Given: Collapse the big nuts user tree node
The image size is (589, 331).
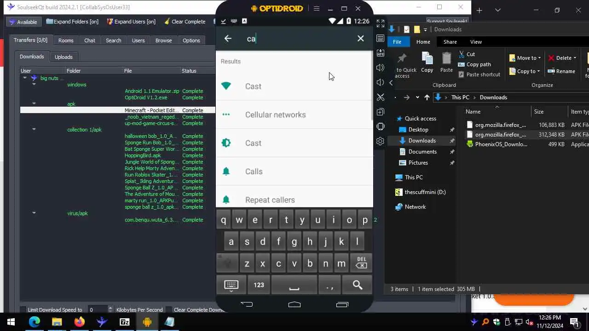Looking at the screenshot, I should point(25,78).
